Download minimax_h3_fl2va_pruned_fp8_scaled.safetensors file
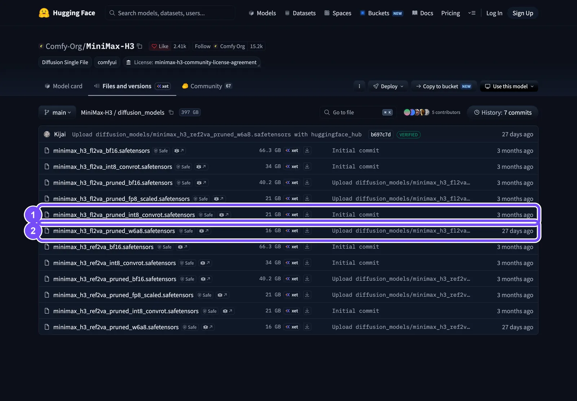Viewport: 577px width, 401px height. [x=307, y=199]
